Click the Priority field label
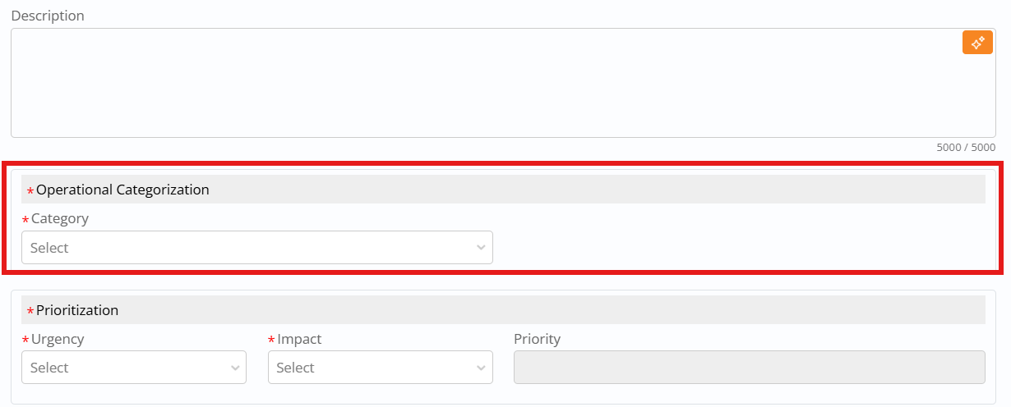The image size is (1011, 407). coord(537,339)
